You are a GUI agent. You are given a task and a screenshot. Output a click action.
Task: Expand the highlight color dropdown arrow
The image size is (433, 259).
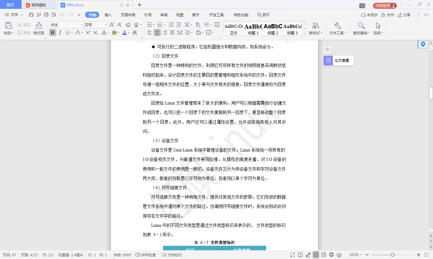(x=118, y=33)
